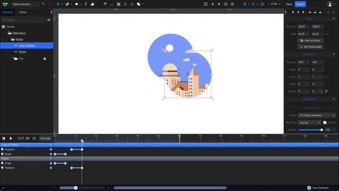Click the filter icon beside the elements search
The width and height of the screenshot is (339, 191).
(49, 20)
